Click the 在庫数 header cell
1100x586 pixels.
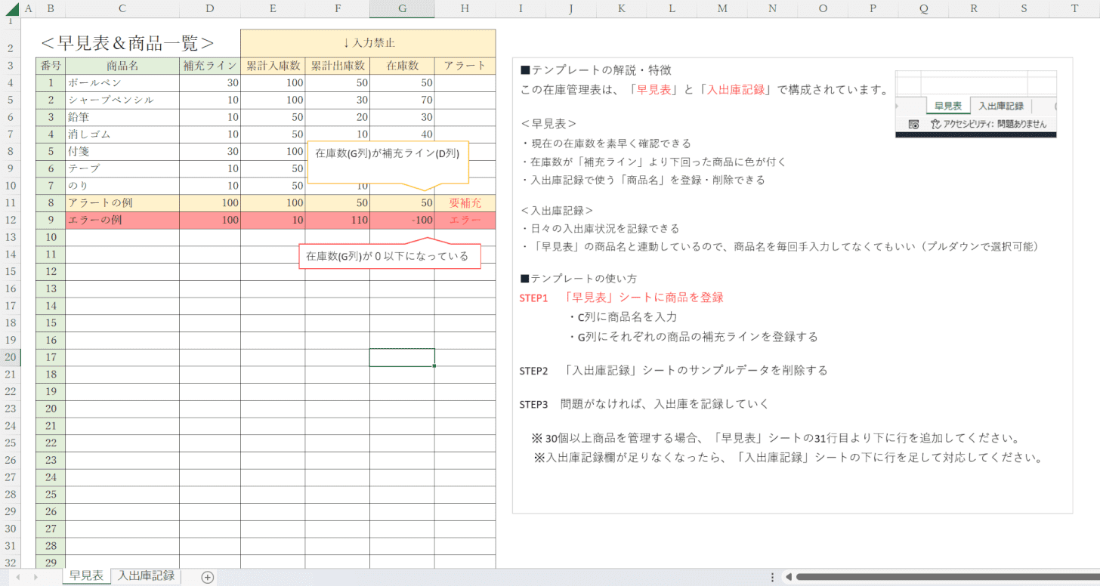coord(402,66)
